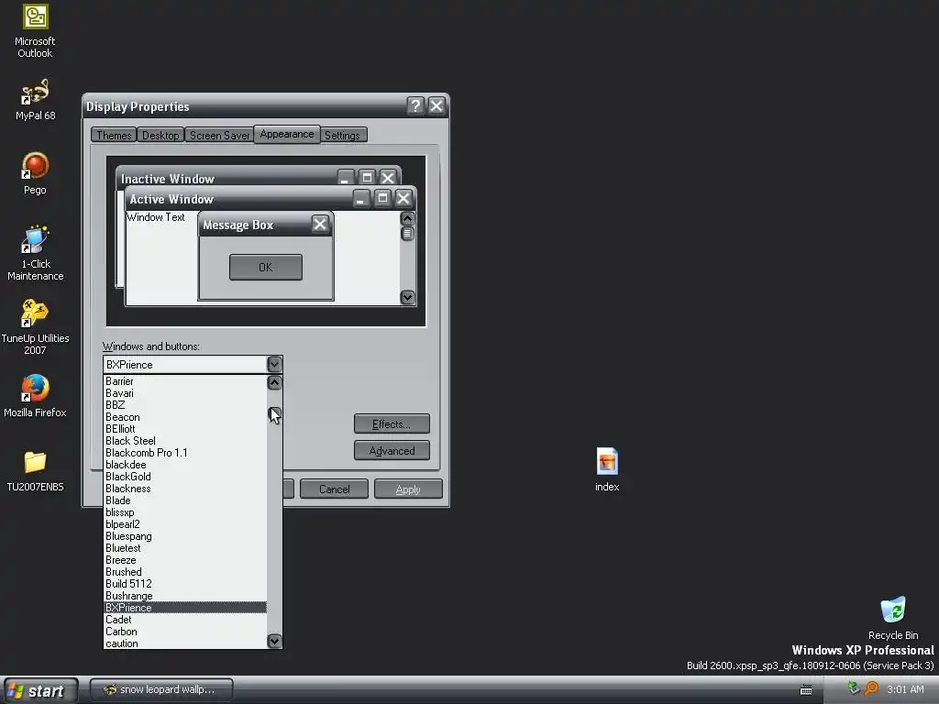Click the orange magnifier tray icon
The height and width of the screenshot is (704, 939).
pos(871,688)
